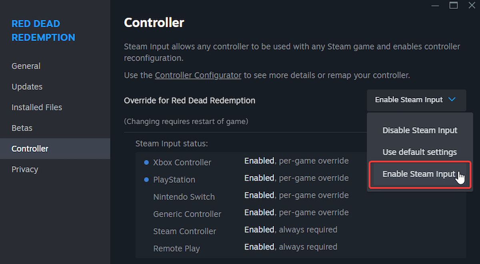Image resolution: width=480 pixels, height=264 pixels.
Task: Open the Privacy settings section
Action: point(25,169)
